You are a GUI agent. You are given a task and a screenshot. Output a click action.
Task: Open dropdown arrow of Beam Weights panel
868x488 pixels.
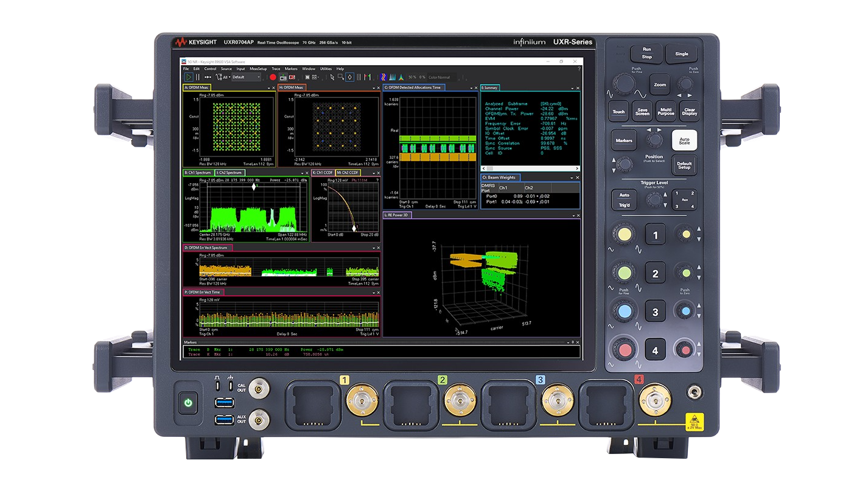click(x=572, y=178)
